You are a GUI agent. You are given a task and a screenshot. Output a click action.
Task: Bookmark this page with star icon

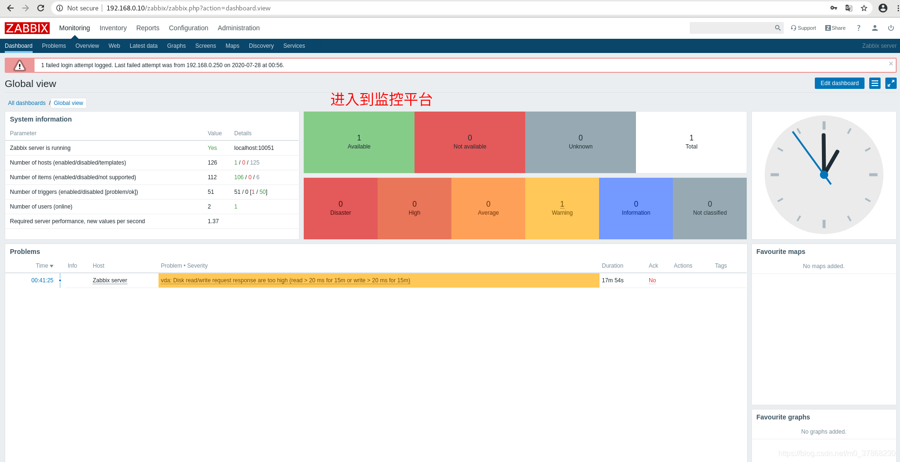(864, 8)
